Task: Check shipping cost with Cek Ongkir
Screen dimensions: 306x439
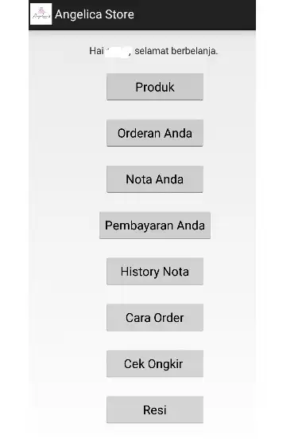Action: click(155, 363)
